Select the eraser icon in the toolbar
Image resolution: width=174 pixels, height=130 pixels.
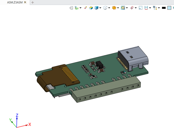[x=86, y=8]
